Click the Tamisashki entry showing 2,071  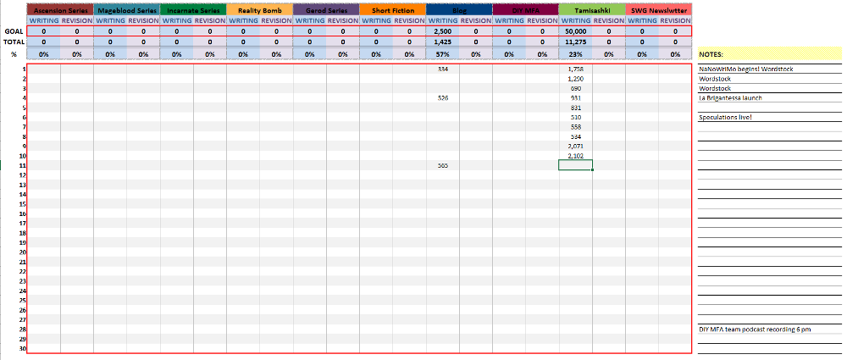click(x=575, y=147)
